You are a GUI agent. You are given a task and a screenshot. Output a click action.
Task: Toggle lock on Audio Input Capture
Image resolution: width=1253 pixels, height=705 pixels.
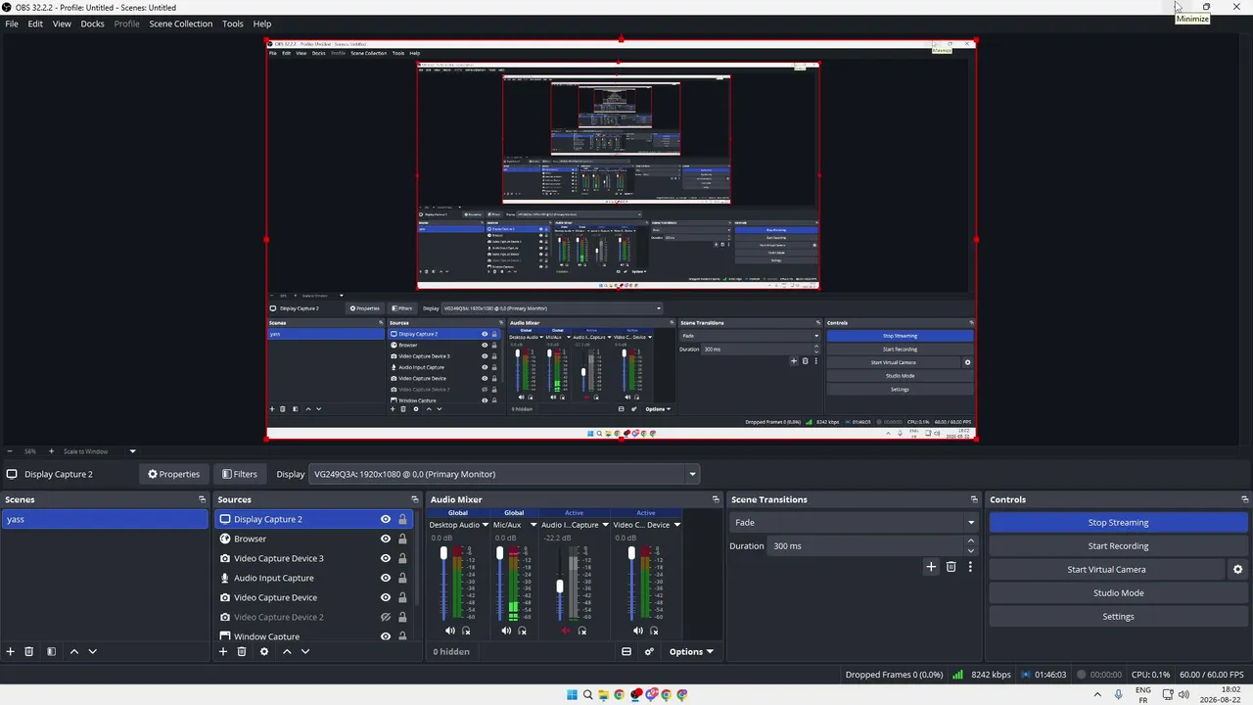402,578
